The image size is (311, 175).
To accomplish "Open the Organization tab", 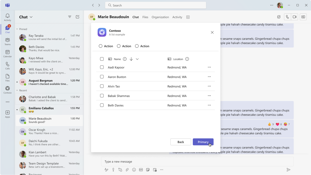I will coord(160,17).
